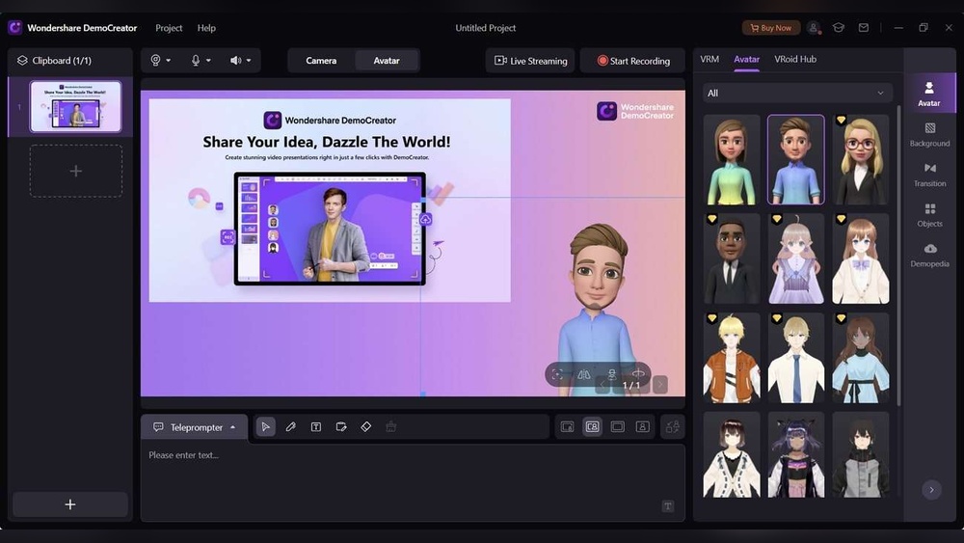The height and width of the screenshot is (543, 964).
Task: Click the clear-all broom icon
Action: pos(391,426)
